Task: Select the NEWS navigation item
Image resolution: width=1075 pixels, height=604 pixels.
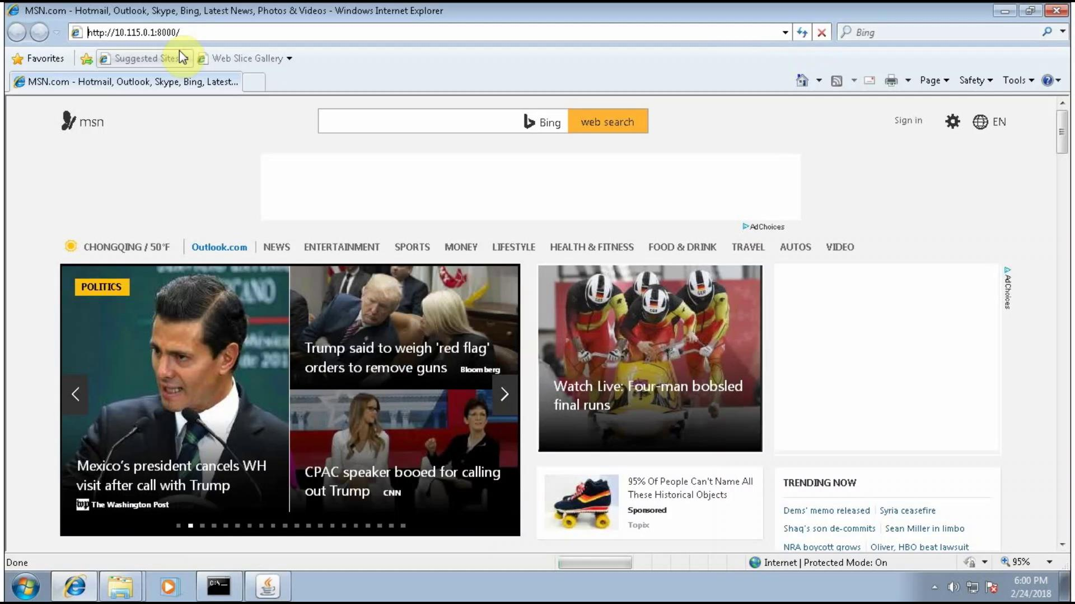Action: 277,247
